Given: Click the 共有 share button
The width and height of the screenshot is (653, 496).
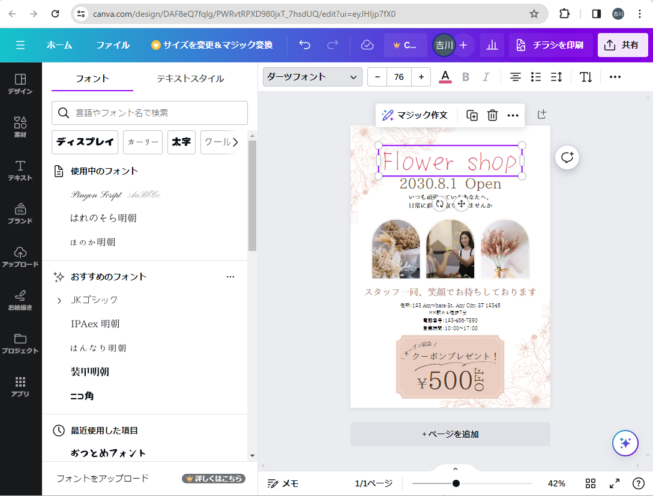Looking at the screenshot, I should tap(622, 45).
